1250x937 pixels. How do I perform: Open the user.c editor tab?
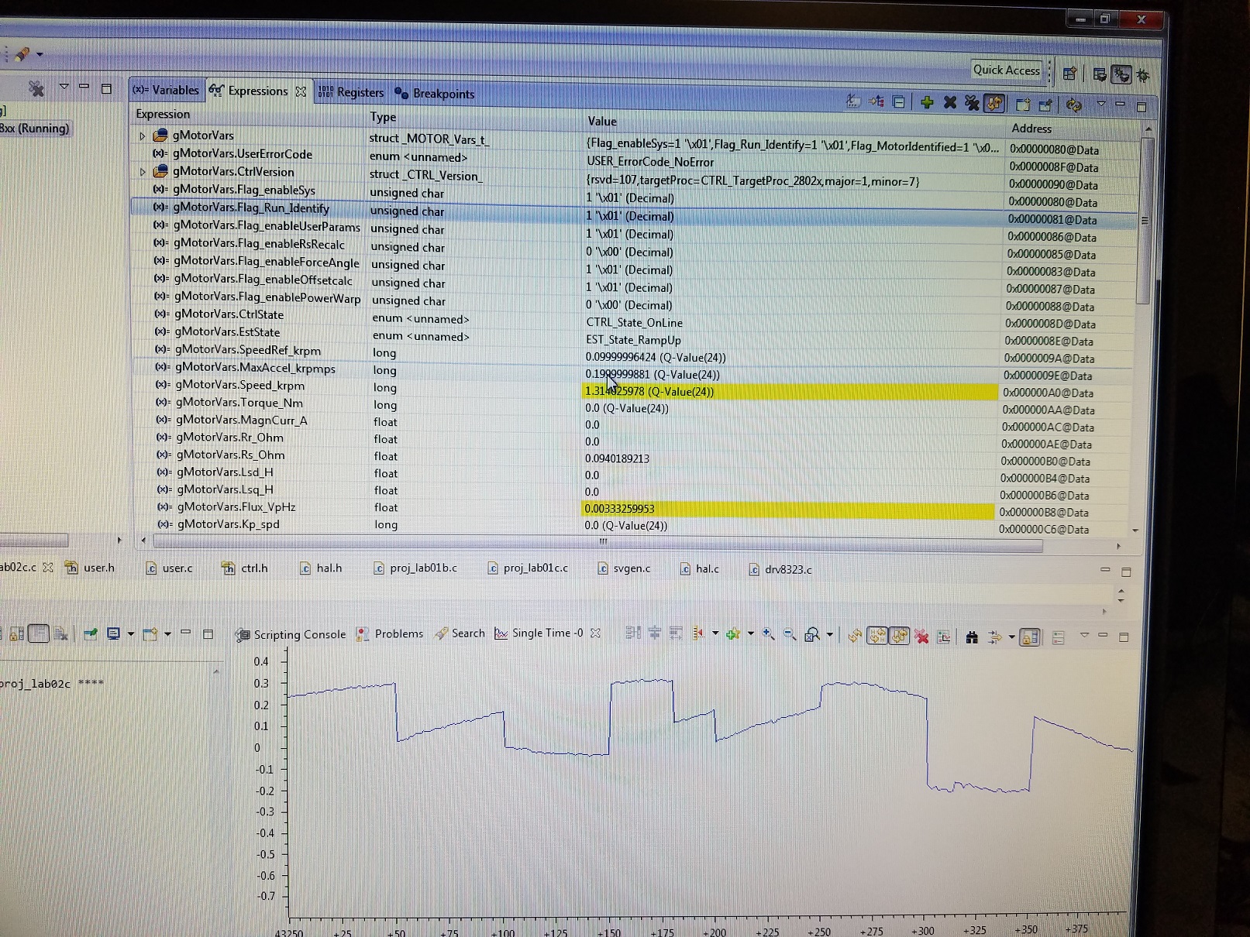coord(170,568)
